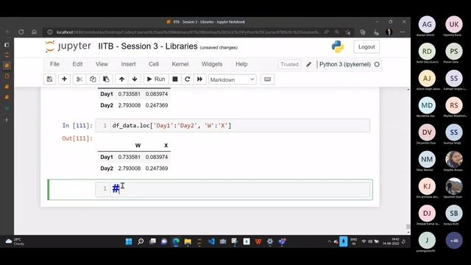The width and height of the screenshot is (471, 265).
Task: Click the browser home icon
Action: [x=35, y=32]
